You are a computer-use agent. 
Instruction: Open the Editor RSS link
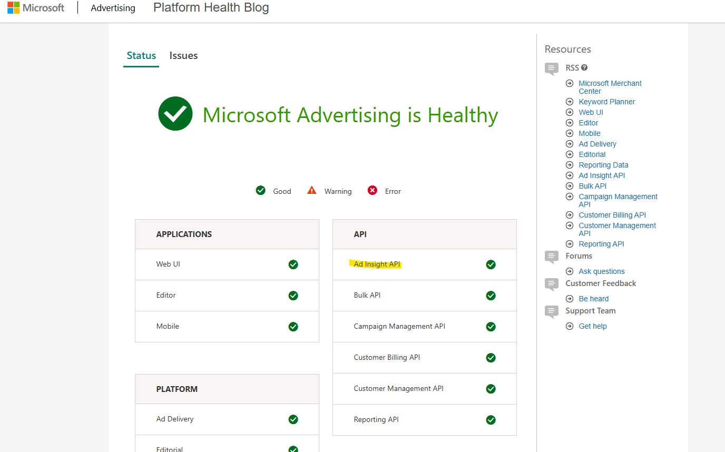589,123
